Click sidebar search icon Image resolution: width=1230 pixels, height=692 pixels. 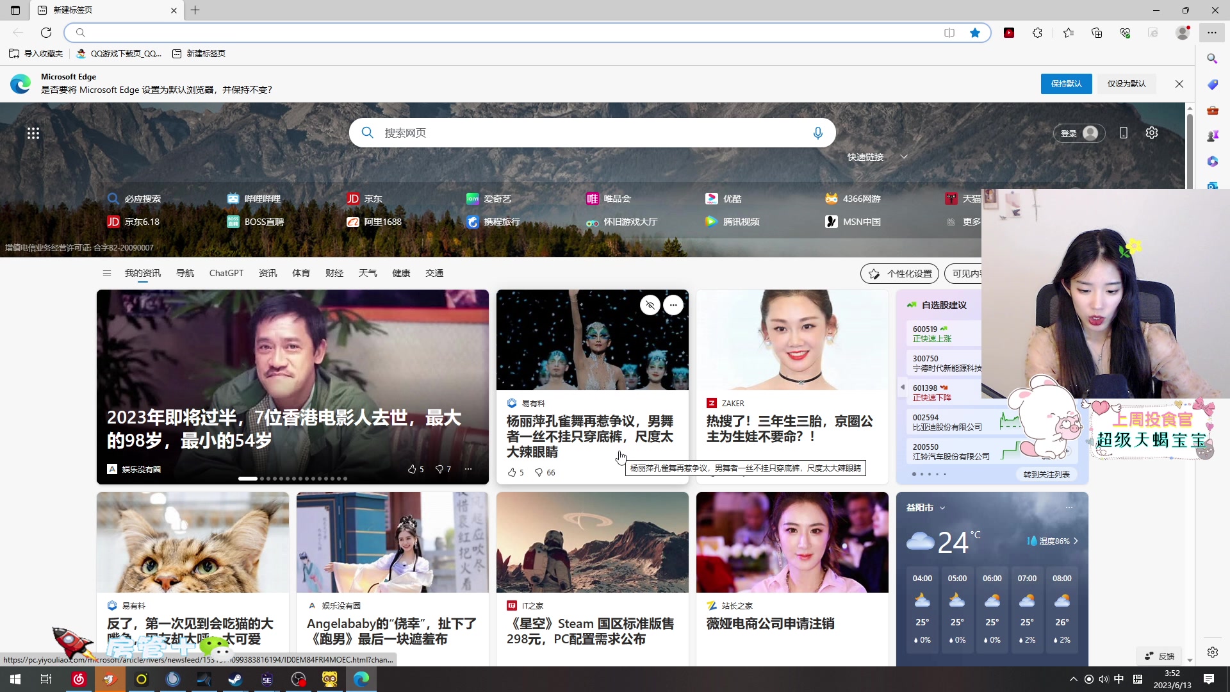pyautogui.click(x=1212, y=58)
